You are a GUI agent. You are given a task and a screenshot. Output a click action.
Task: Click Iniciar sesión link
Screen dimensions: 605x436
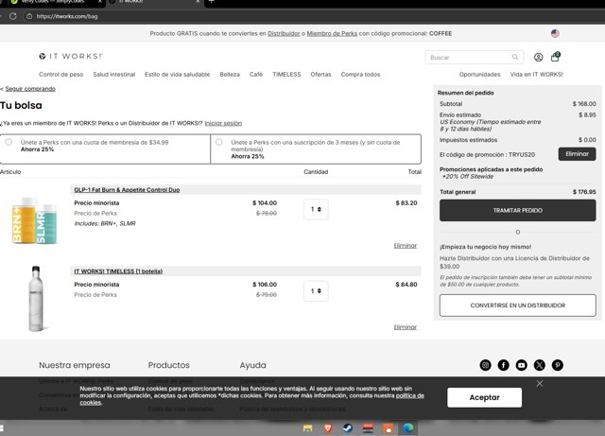coord(223,123)
